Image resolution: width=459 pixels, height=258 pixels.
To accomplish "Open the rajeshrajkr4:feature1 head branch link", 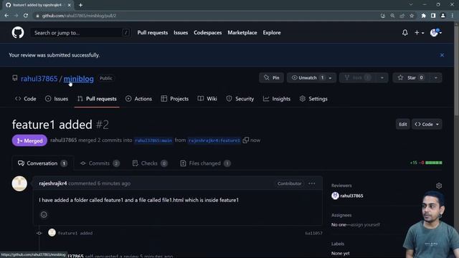I will click(x=214, y=140).
